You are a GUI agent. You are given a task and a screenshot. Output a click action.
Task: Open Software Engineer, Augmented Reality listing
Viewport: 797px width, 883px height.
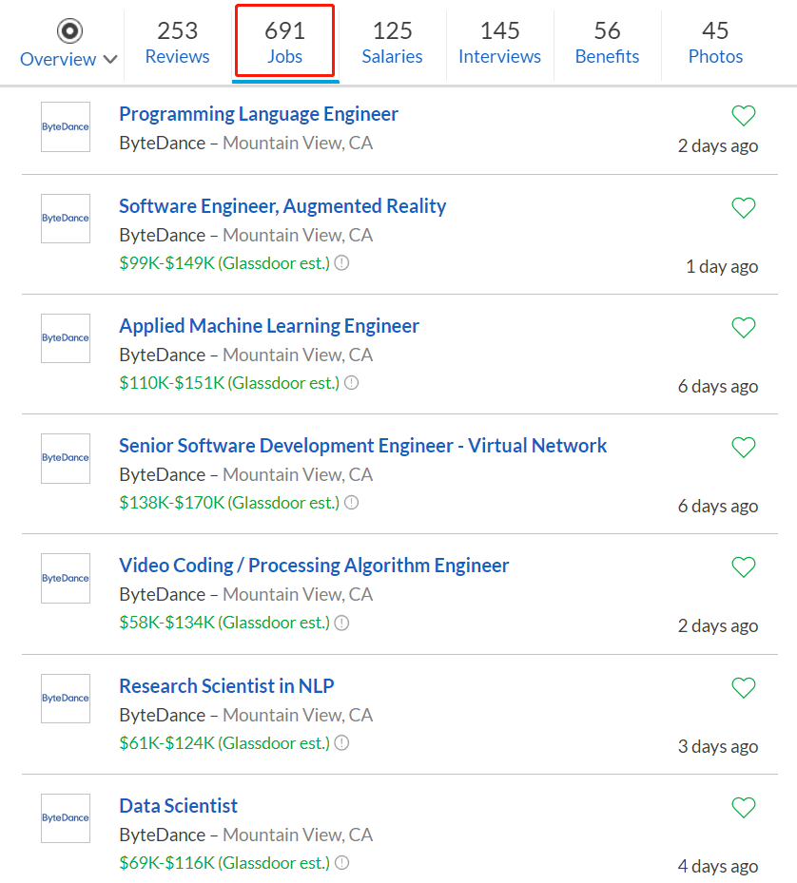coord(282,206)
